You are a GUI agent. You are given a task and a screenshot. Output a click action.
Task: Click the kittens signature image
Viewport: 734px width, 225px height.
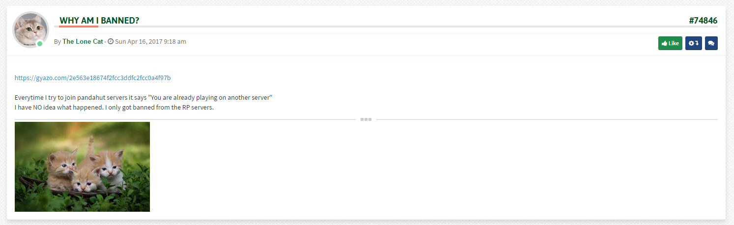click(x=82, y=167)
